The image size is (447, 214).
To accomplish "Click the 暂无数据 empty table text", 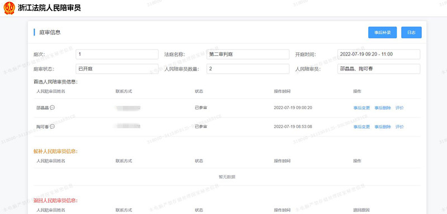I will (x=227, y=177).
